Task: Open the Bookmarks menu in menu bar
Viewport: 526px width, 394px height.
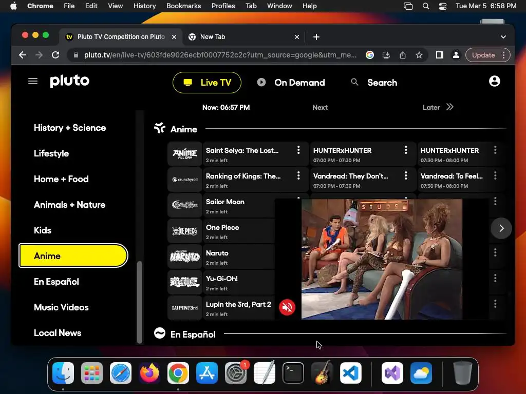Action: pos(183,6)
